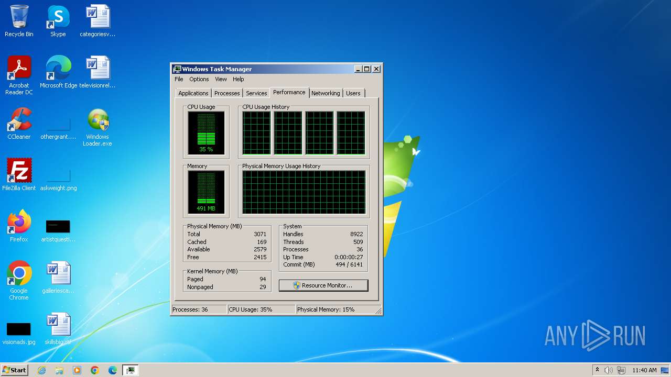Click the 11:40 AM taskbar clock

click(x=644, y=370)
